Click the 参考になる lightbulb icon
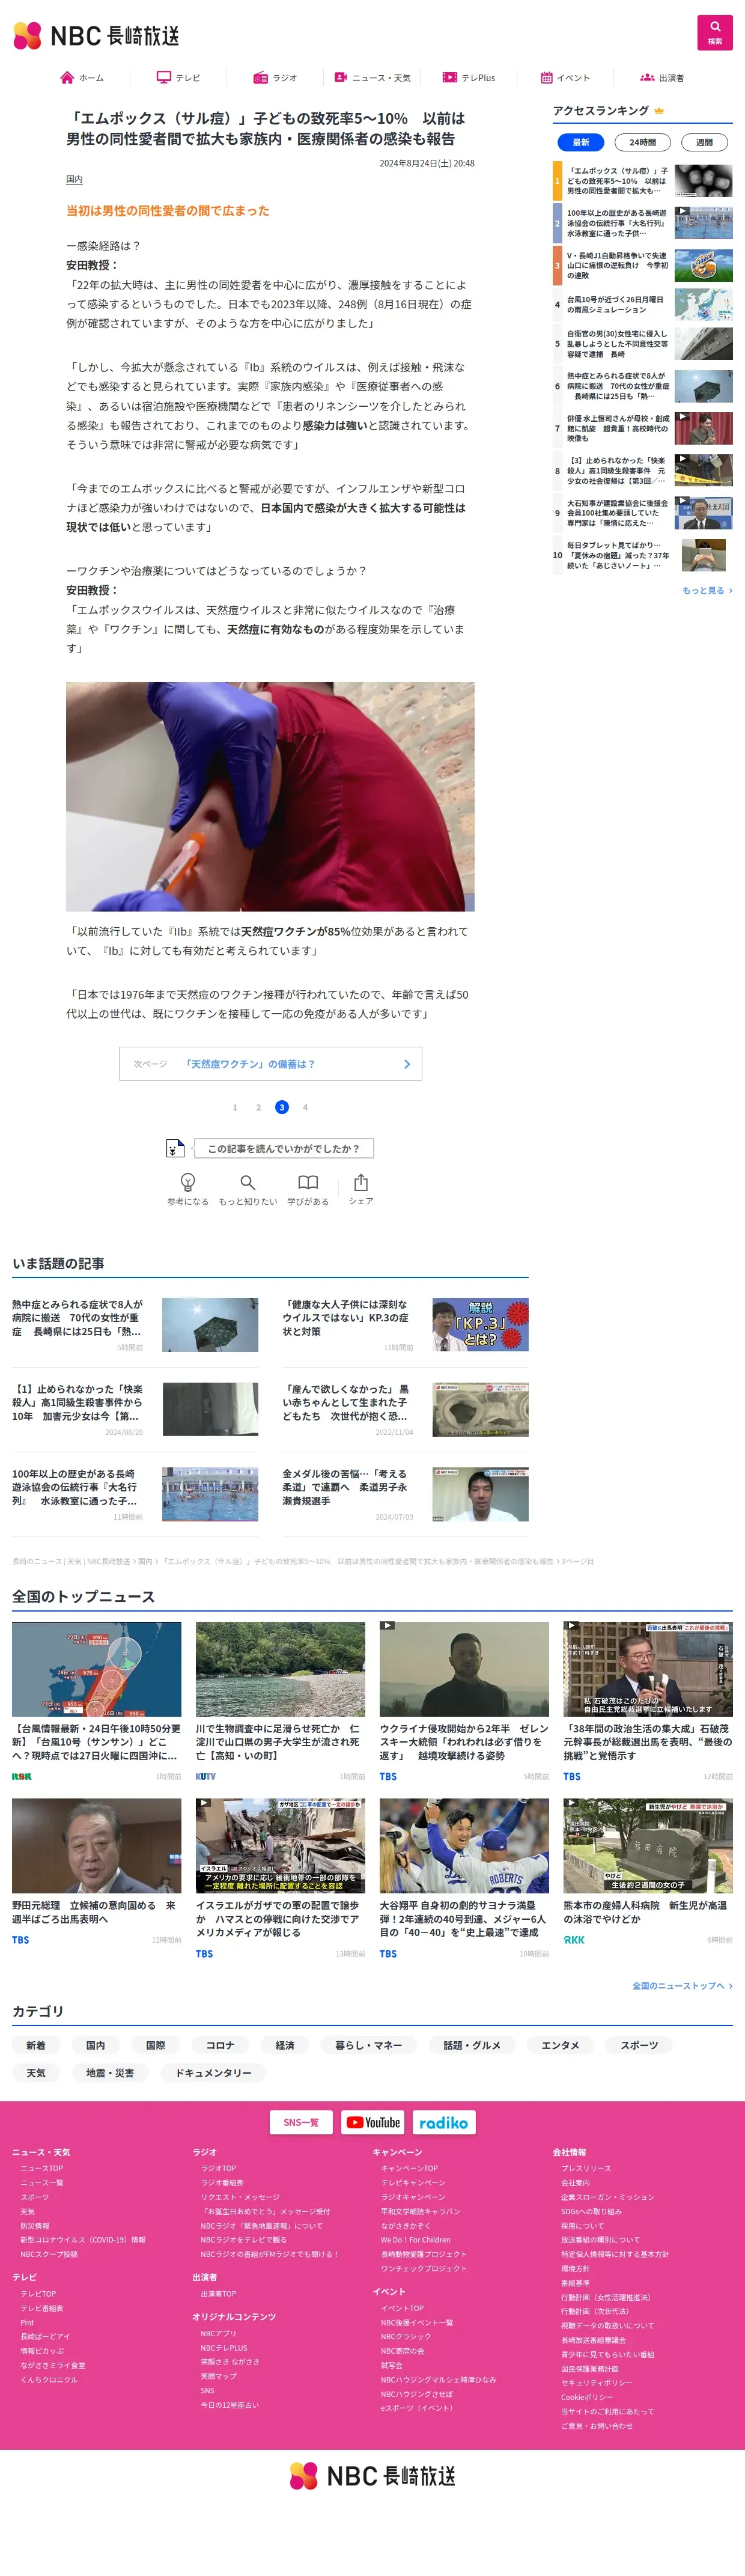The image size is (745, 2576). (x=187, y=1183)
